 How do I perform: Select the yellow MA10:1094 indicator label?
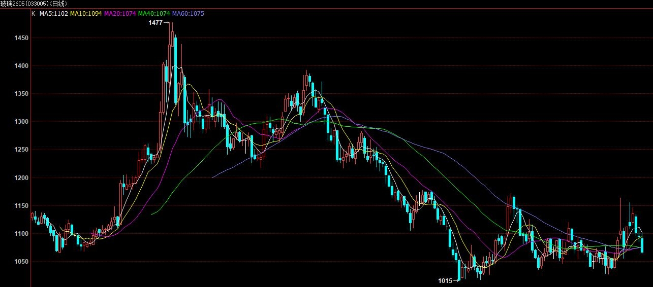tap(86, 14)
